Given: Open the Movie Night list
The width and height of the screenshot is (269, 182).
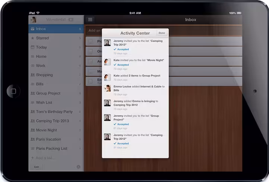Looking at the screenshot, I should click(56, 130).
